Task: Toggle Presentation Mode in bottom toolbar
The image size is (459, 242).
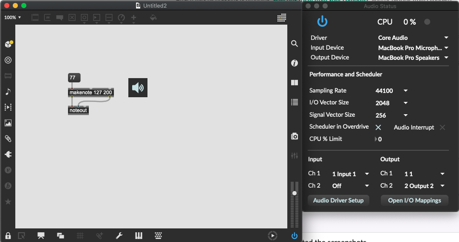Action: point(41,236)
